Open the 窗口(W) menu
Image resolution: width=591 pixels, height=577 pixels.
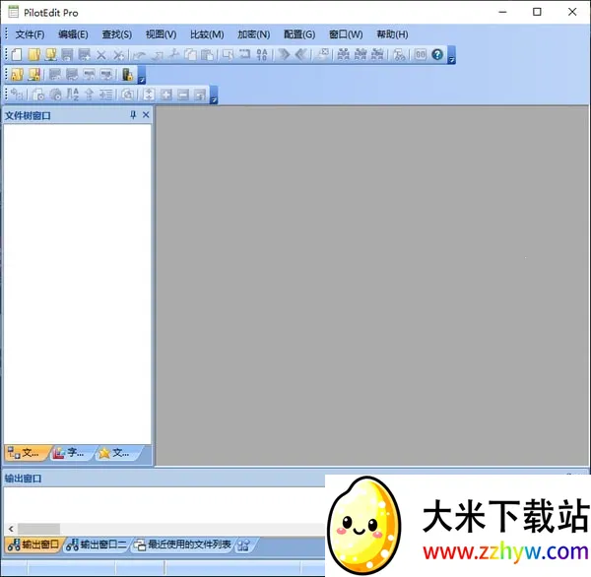pyautogui.click(x=346, y=34)
